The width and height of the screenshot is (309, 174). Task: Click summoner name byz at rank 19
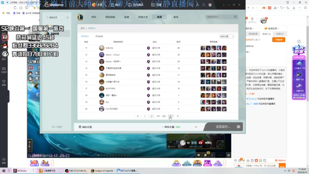(107, 102)
